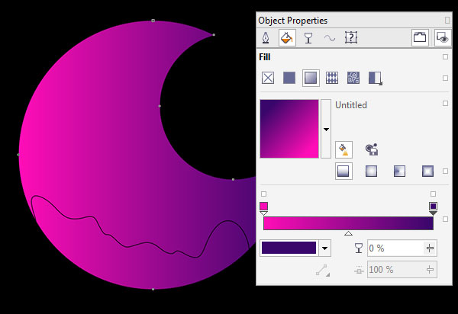Toggle checkbox beside Untitled fill name
The width and height of the screenshot is (458, 314).
(445, 103)
